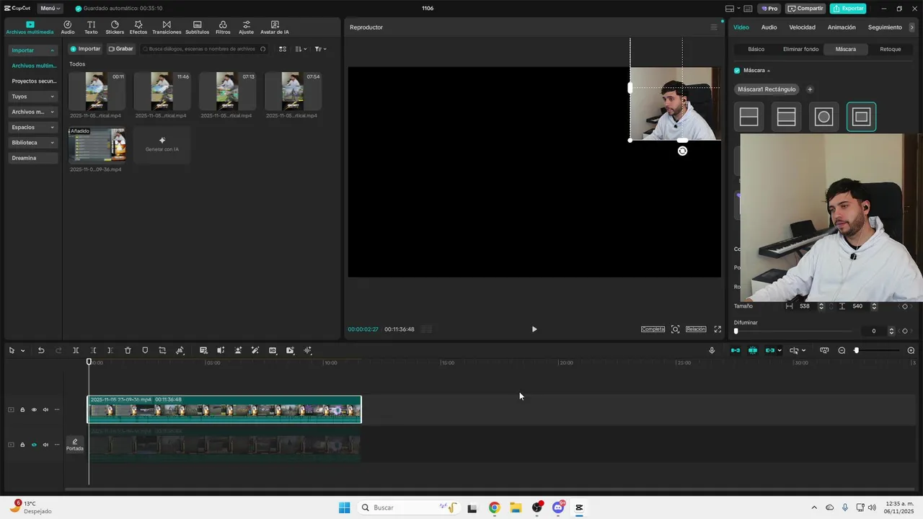Uncheck the Máscara checkbox
The image size is (923, 519).
(737, 71)
